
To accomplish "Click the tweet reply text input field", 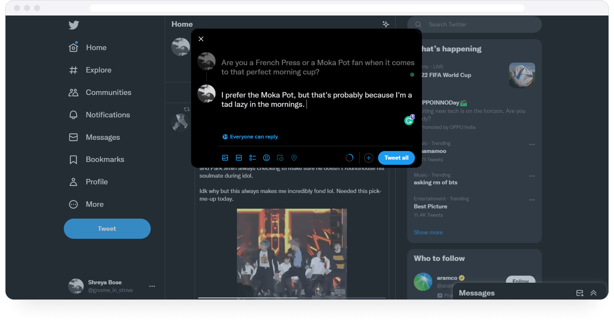I will pyautogui.click(x=318, y=99).
